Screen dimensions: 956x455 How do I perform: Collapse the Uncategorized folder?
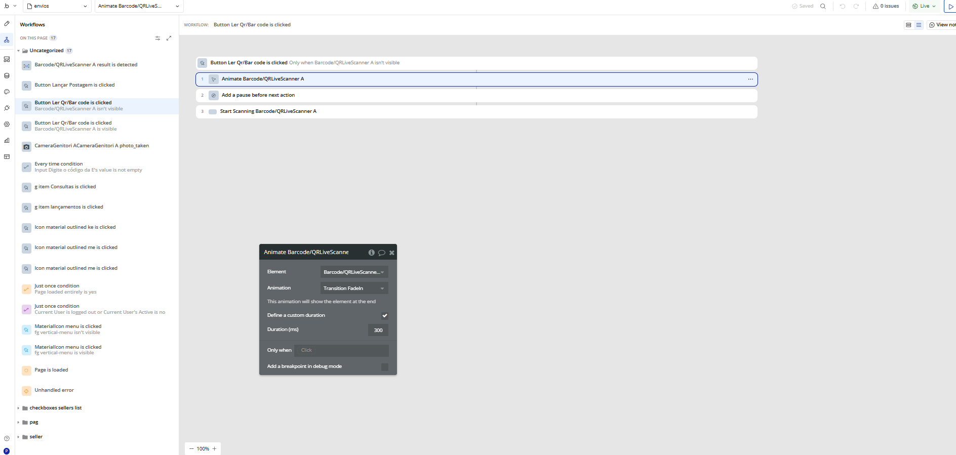click(x=19, y=51)
